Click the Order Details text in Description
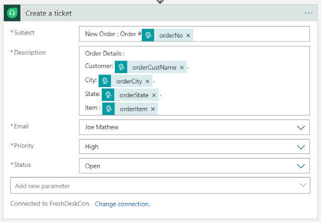This screenshot has height=222, width=321. pyautogui.click(x=105, y=53)
